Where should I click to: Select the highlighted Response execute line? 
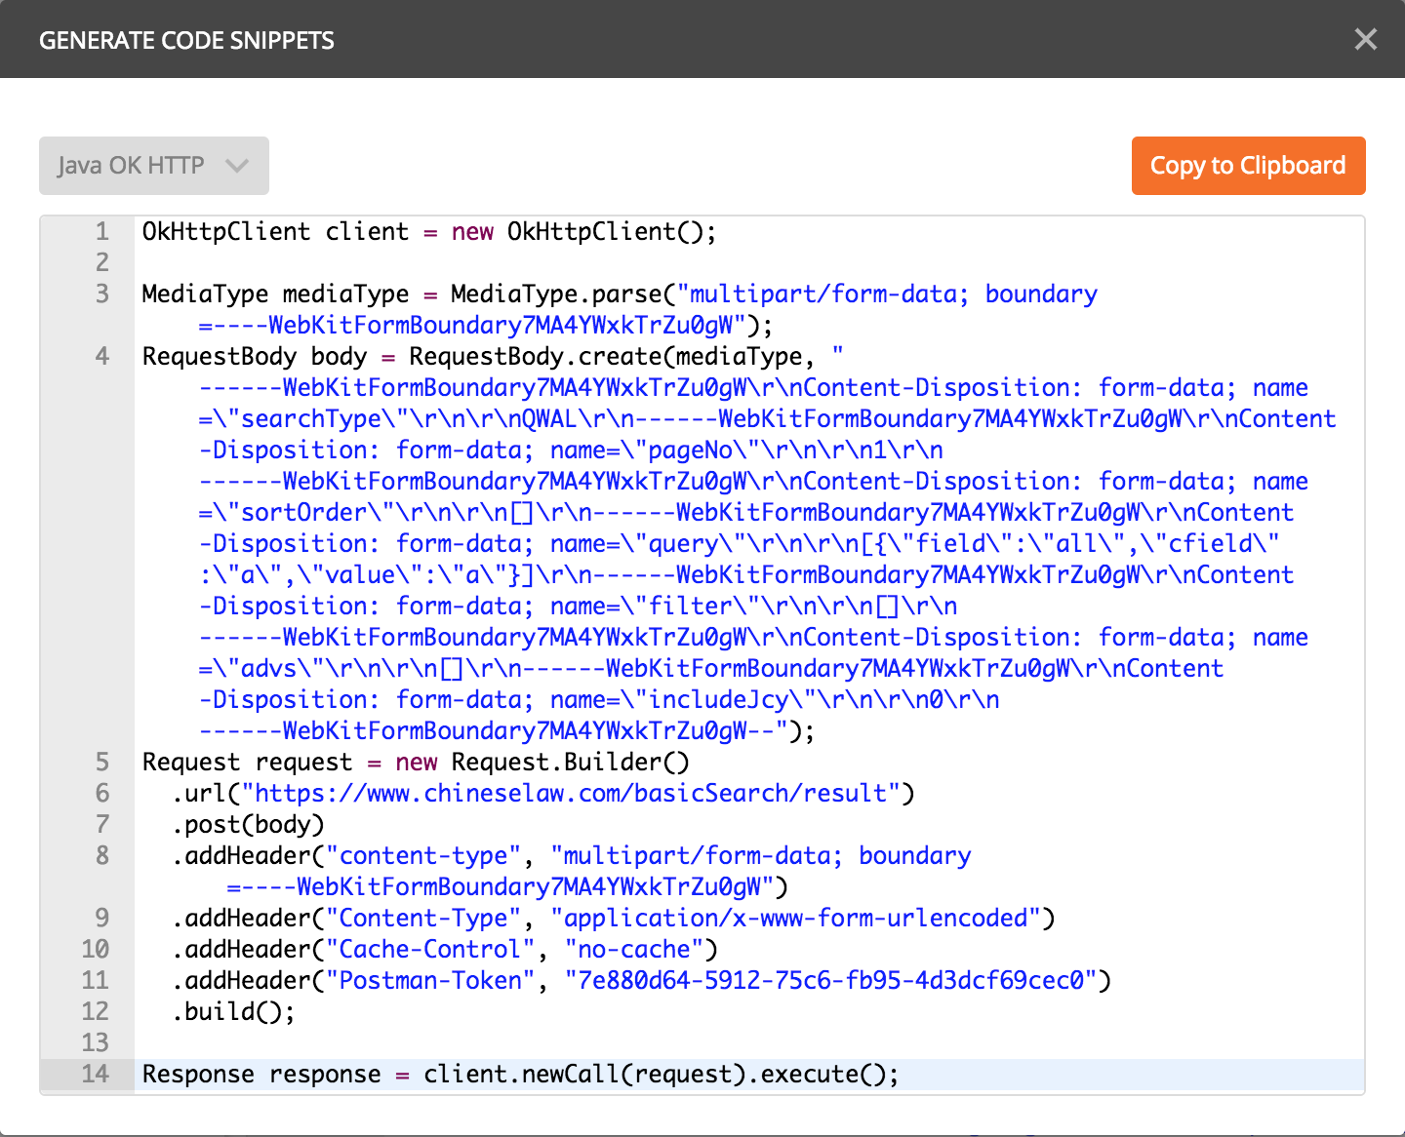point(519,1074)
